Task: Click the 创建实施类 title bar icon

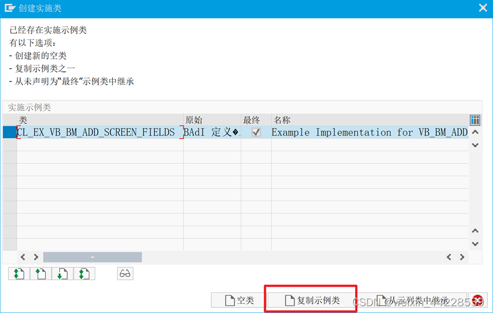Action: (10, 8)
